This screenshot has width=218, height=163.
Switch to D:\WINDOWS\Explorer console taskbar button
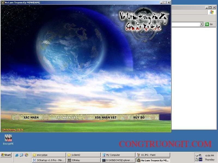(118, 160)
